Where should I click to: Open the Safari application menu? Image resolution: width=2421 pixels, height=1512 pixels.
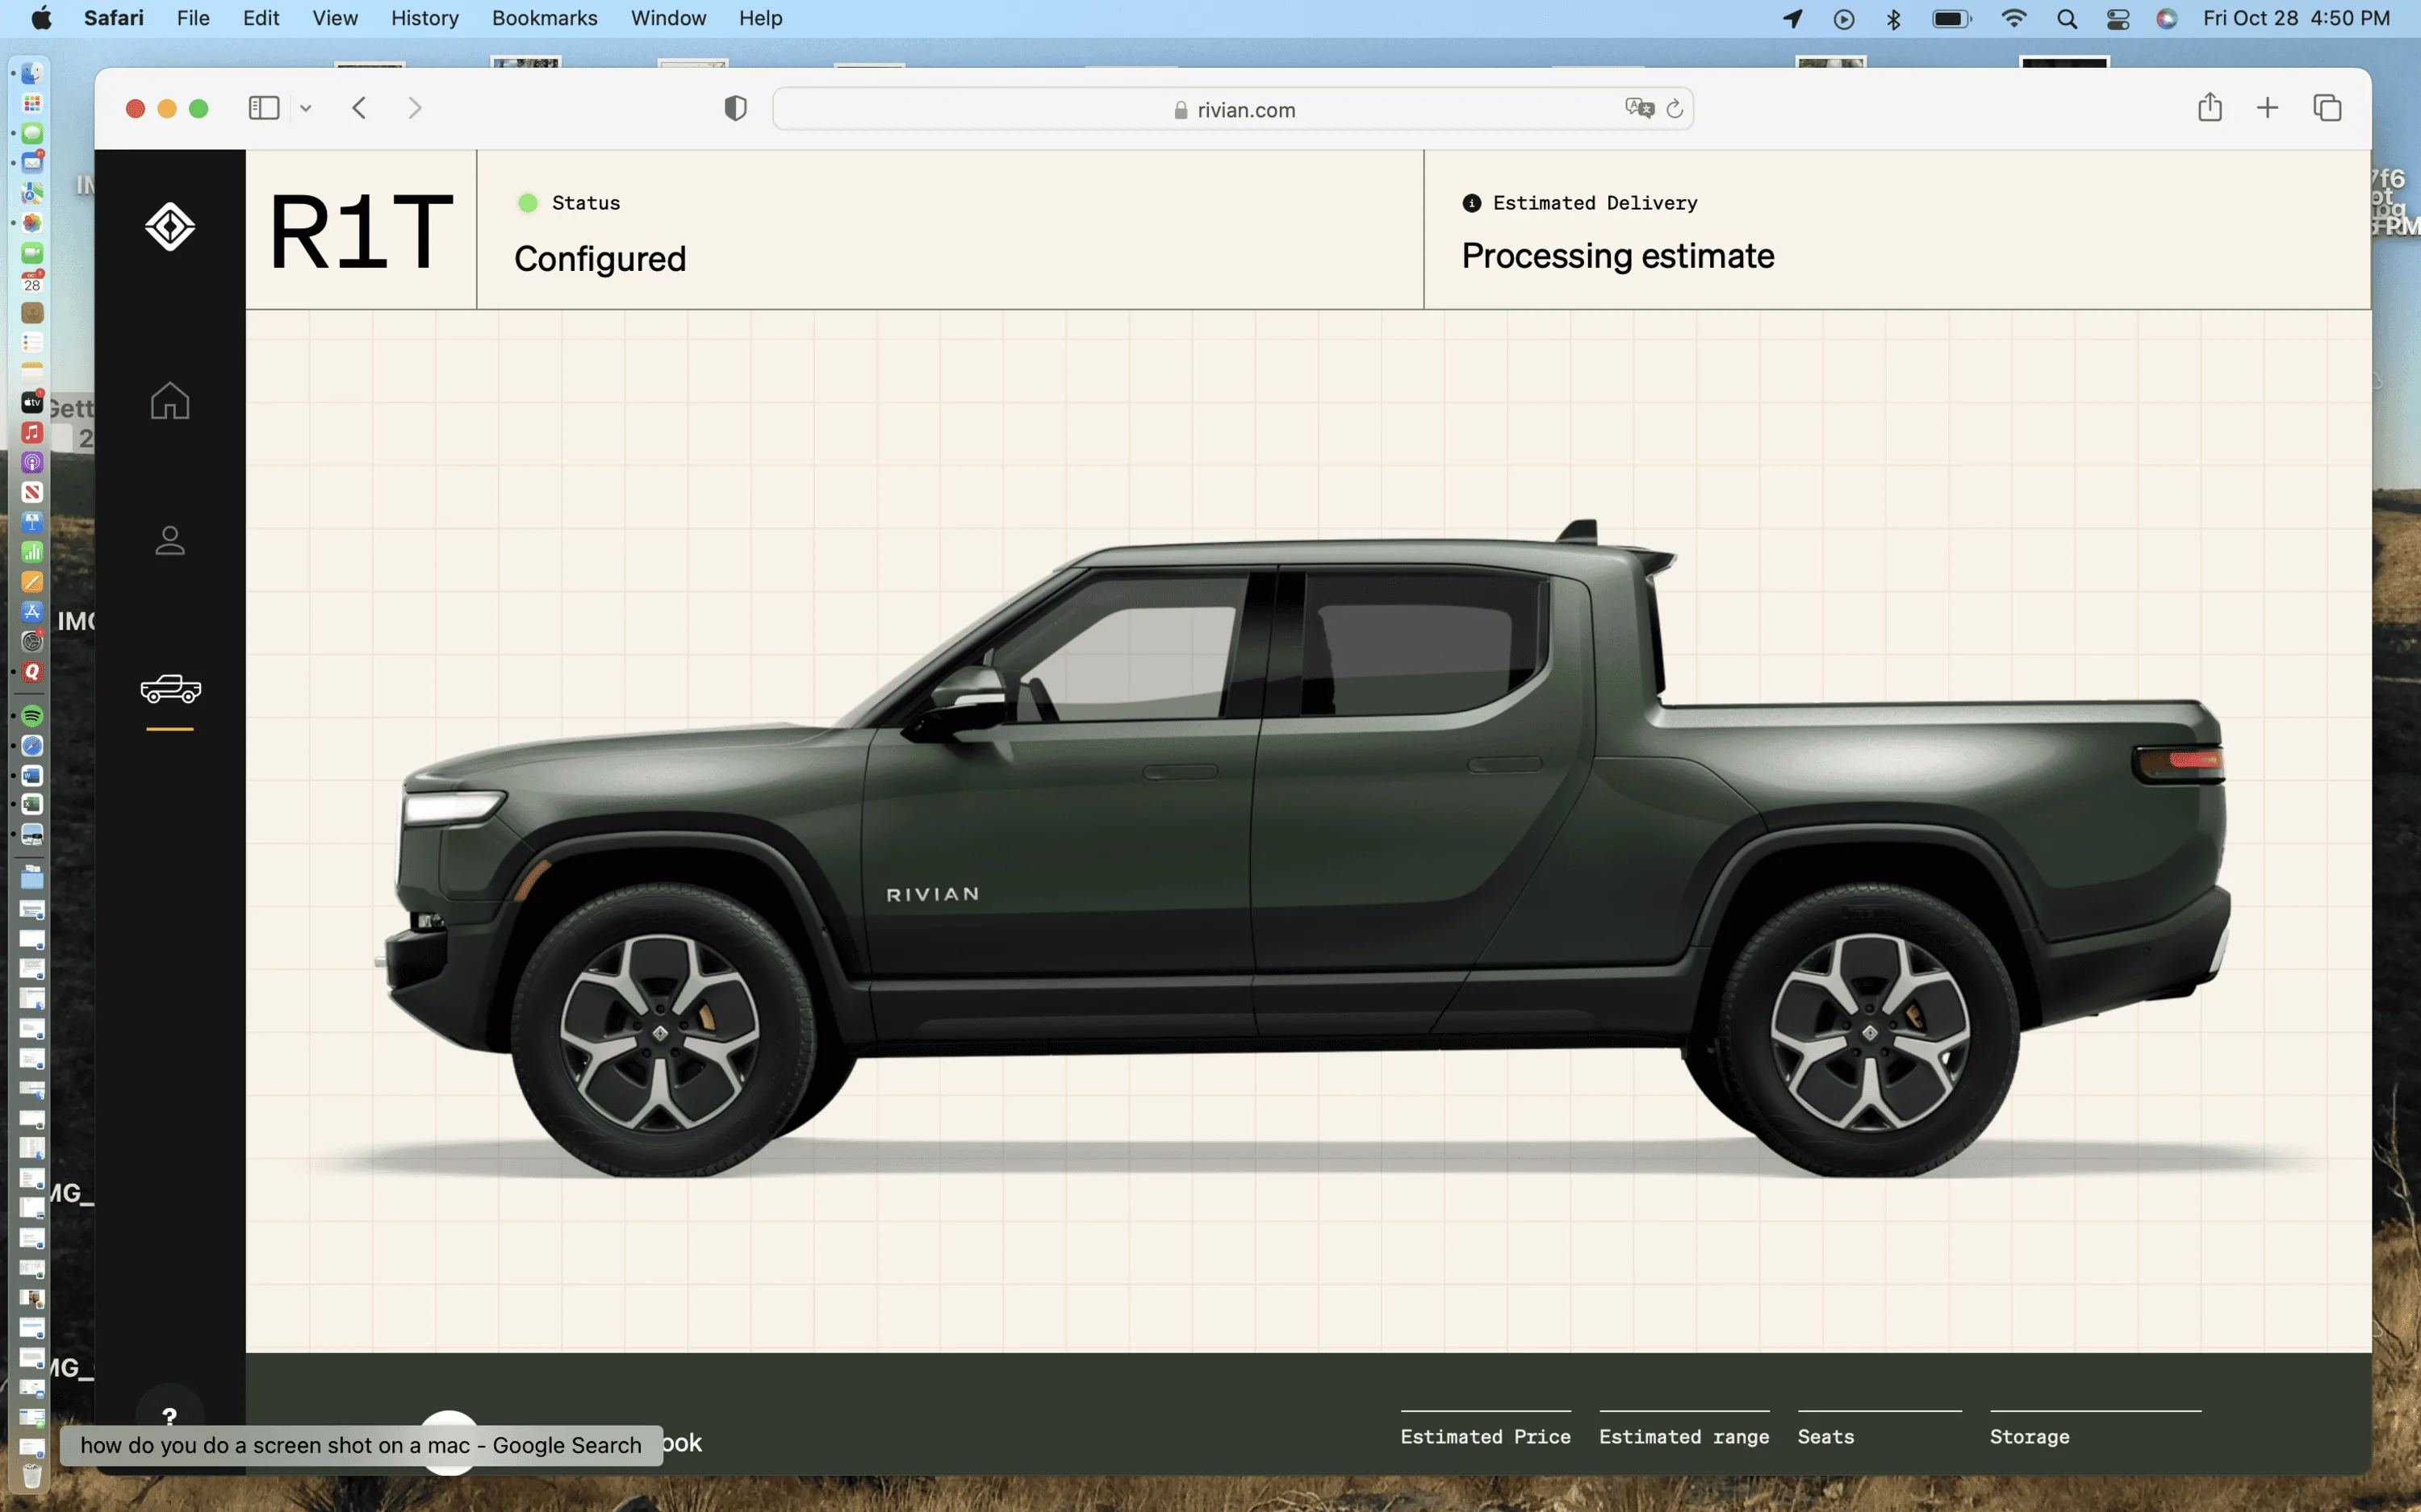114,18
